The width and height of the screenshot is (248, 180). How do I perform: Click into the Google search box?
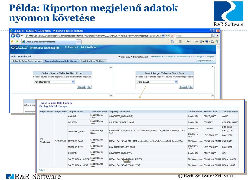coord(193,36)
